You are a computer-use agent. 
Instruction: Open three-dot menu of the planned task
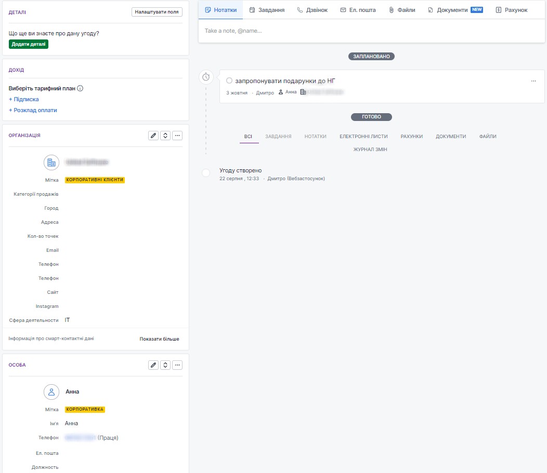533,81
